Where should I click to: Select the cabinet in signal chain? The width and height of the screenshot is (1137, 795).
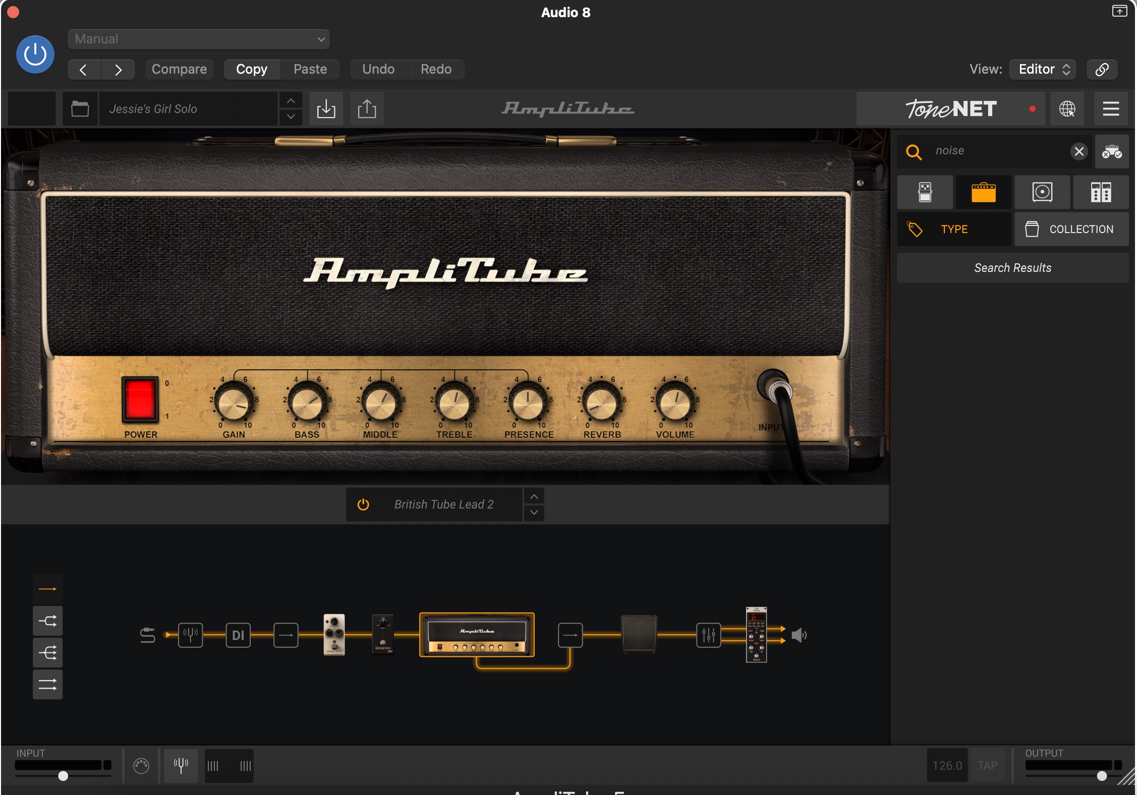point(639,634)
